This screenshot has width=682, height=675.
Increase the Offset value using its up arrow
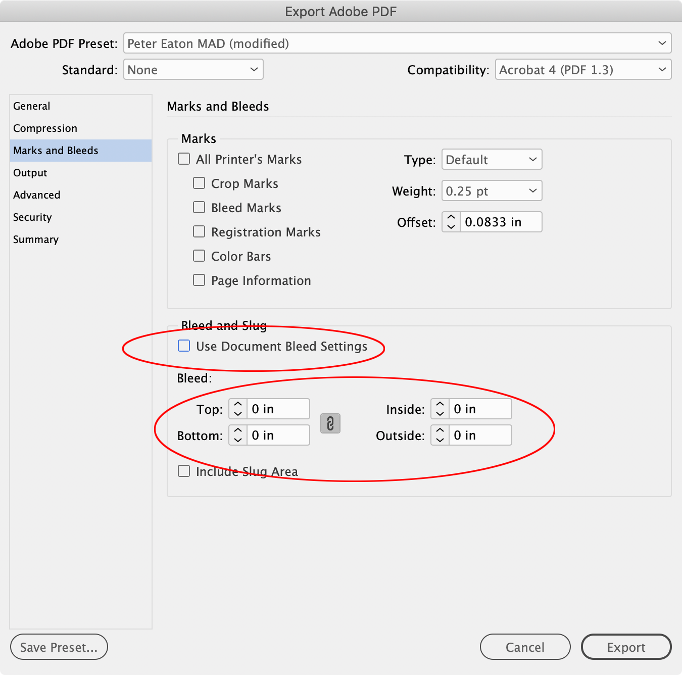tap(450, 217)
